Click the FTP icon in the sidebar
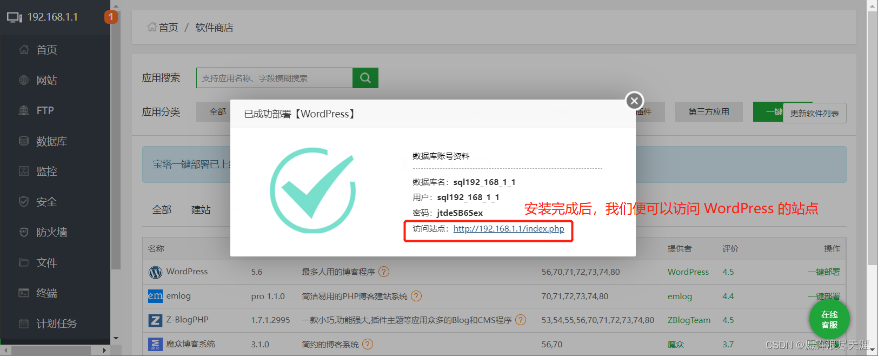The width and height of the screenshot is (878, 356). (x=24, y=110)
